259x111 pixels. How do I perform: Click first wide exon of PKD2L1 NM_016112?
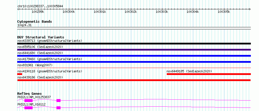point(29,108)
